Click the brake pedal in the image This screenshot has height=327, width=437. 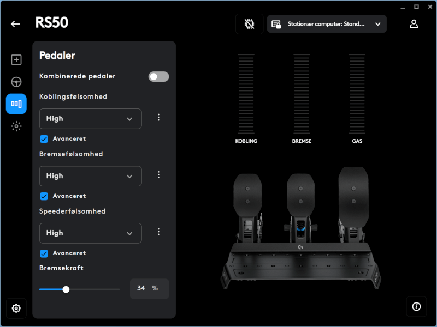(300, 195)
